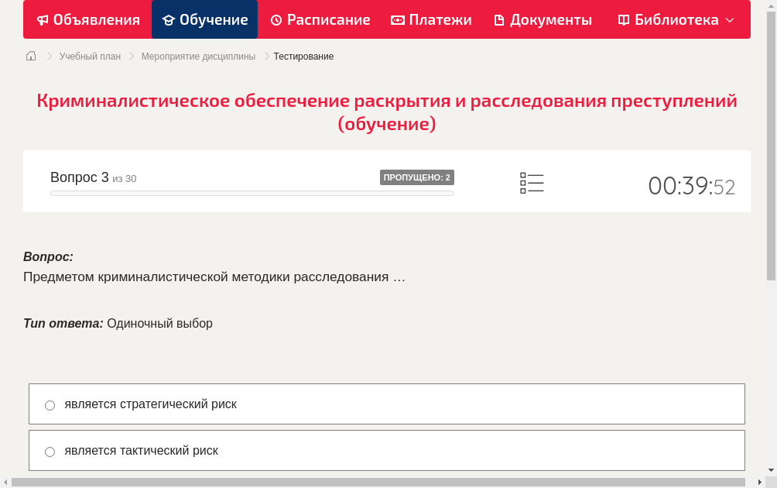Image resolution: width=777 pixels, height=488 pixels.
Task: Select the graduation cap icon in Обучение tab
Action: tap(170, 19)
